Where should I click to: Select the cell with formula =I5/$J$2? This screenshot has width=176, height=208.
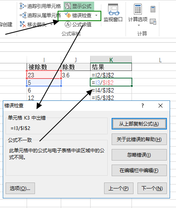click(111, 97)
